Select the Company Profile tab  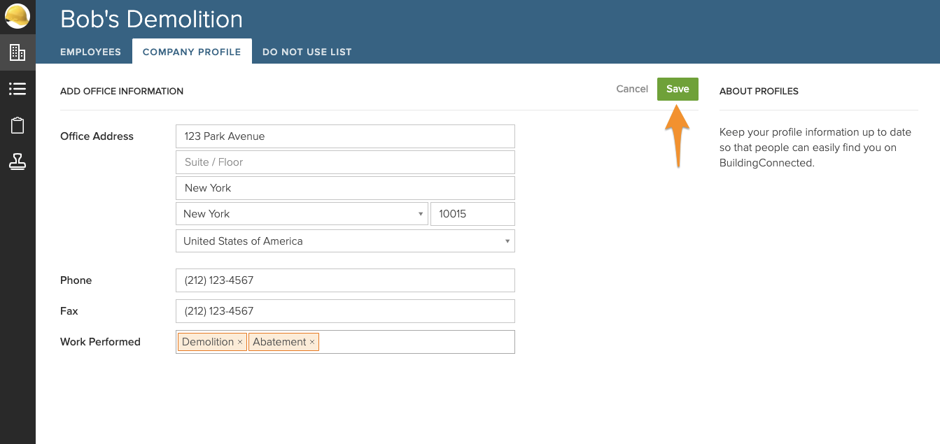click(192, 52)
